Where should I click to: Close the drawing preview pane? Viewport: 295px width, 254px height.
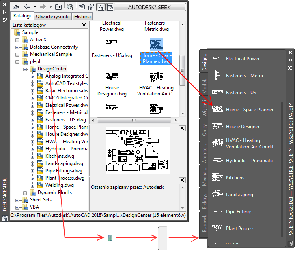pyautogui.click(x=182, y=128)
